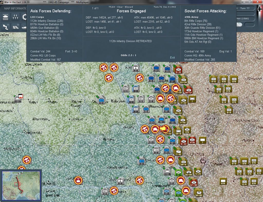Click the Odds 2.5 : 1 text
This screenshot has height=202, width=263.
pos(128,55)
